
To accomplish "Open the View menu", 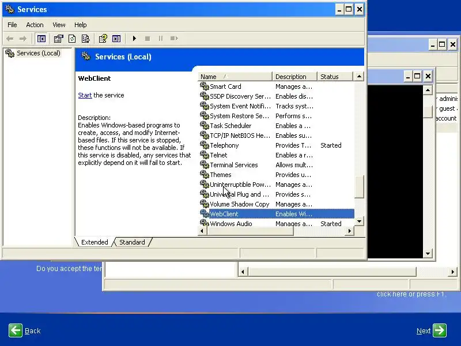I will 59,25.
